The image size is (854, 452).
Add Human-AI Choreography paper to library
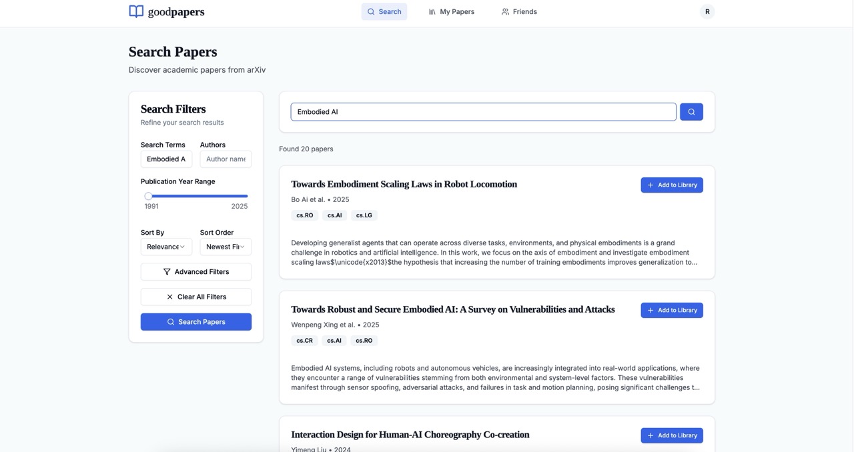(x=671, y=435)
